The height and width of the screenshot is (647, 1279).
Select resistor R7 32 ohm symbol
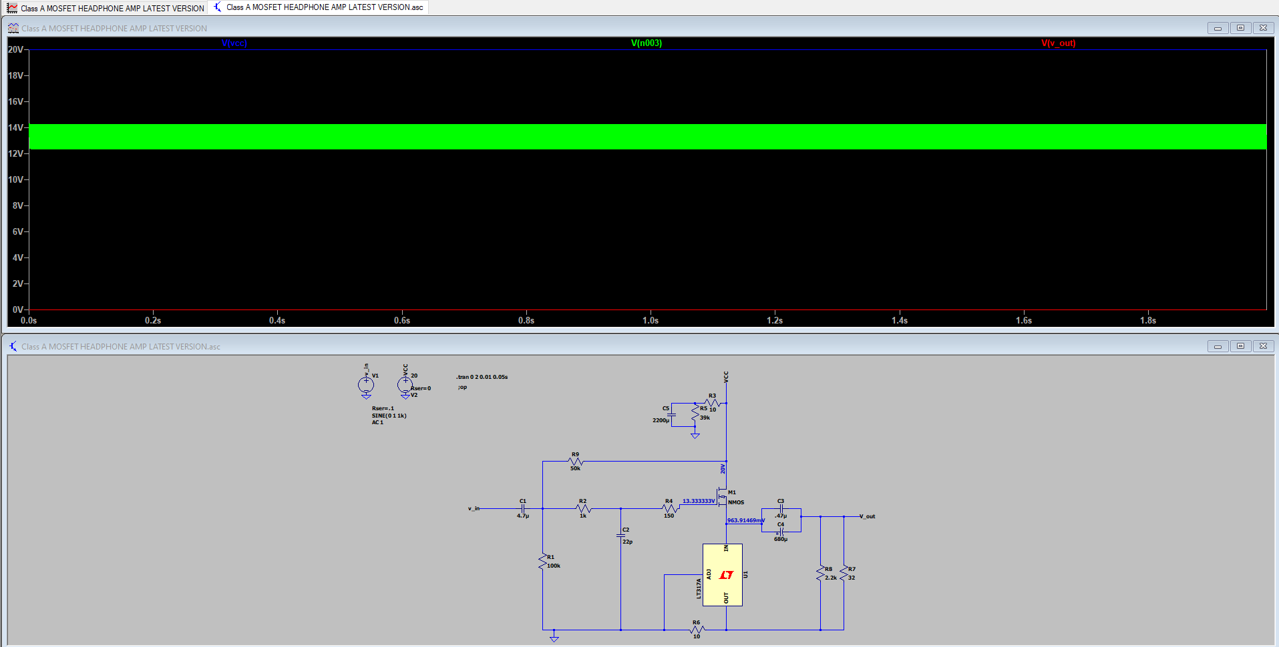(x=844, y=573)
